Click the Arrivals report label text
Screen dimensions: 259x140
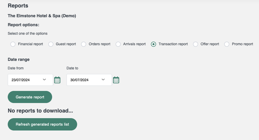(x=134, y=44)
